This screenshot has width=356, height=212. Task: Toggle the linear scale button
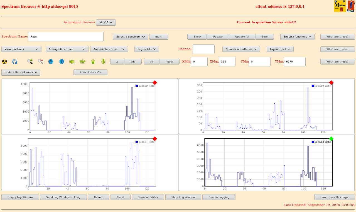point(169,62)
